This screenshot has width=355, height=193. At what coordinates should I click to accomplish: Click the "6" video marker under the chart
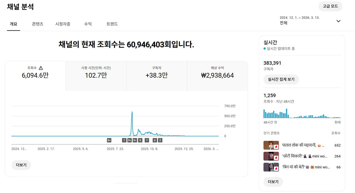coord(155,140)
